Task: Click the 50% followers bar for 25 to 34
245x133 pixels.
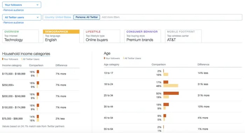Action: 171,93
